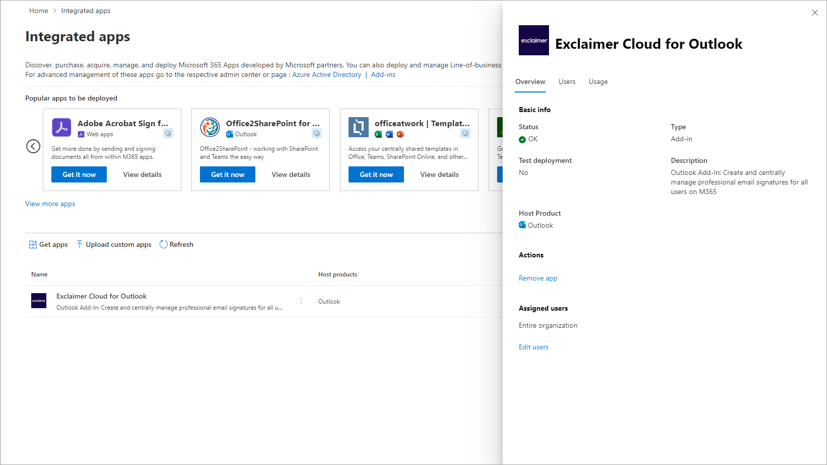Open Azure Active Directory link

(x=327, y=75)
